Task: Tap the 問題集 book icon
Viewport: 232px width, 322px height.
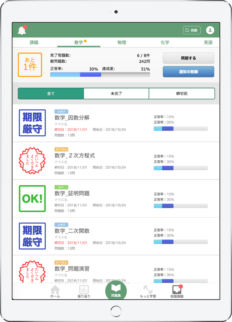Action: click(x=116, y=290)
